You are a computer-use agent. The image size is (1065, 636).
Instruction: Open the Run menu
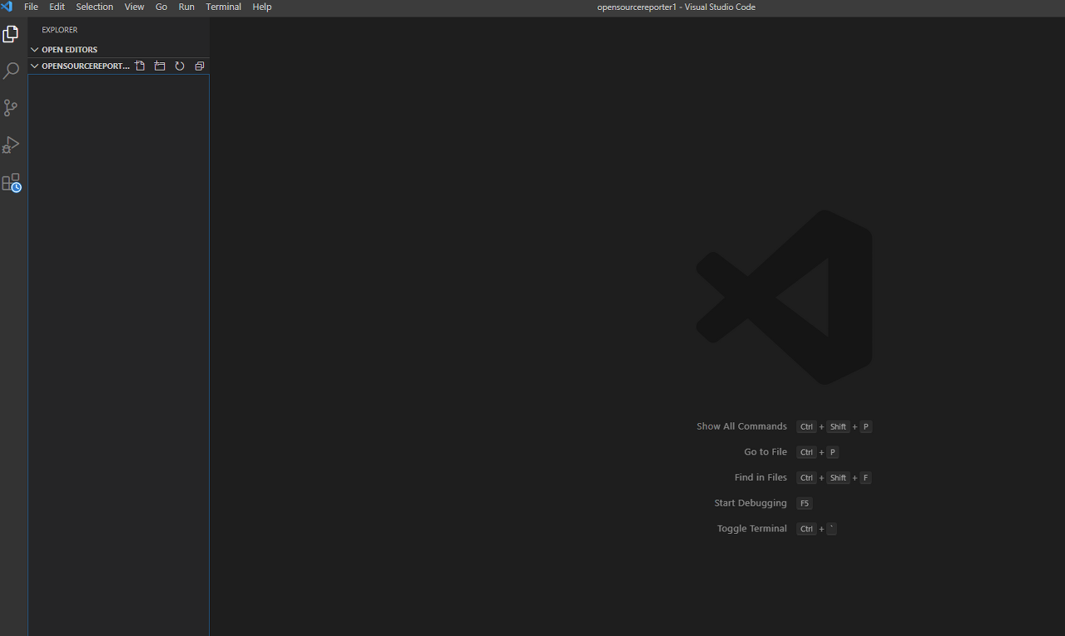[186, 7]
